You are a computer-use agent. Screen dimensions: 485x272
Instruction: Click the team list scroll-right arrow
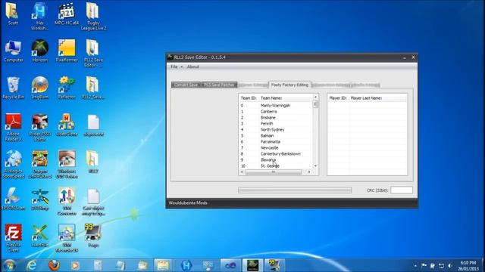coord(309,172)
